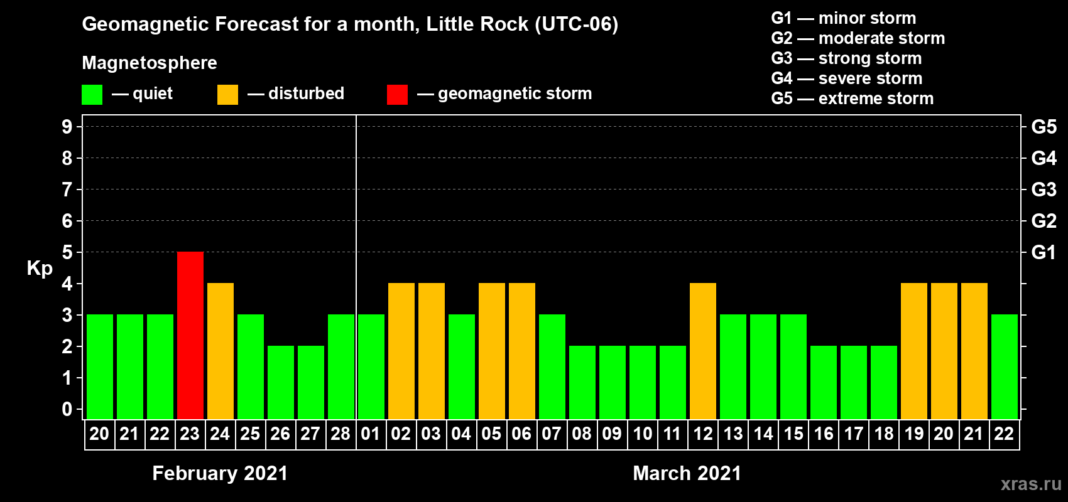Click date label 28 in February
1068x502 pixels.
[341, 434]
